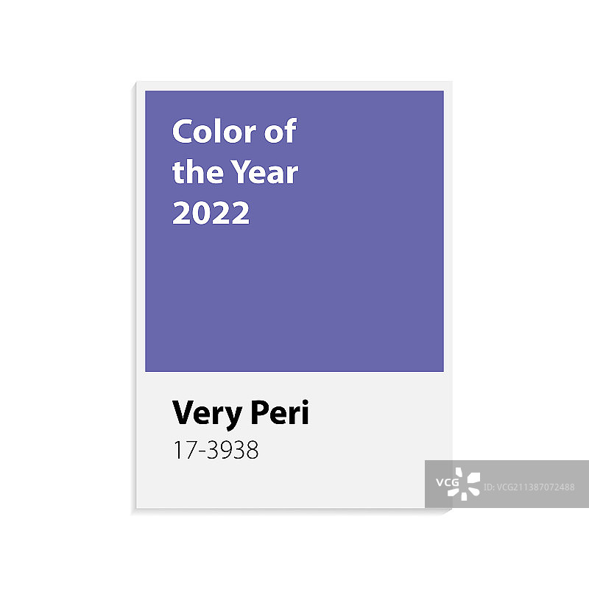The width and height of the screenshot is (589, 589).
Task: Click the word "Peri" in the name
Action: (280, 413)
